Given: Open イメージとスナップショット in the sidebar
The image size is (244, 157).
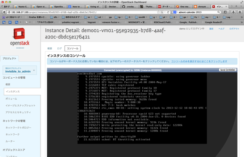Looking at the screenshot, I should click(20, 105).
